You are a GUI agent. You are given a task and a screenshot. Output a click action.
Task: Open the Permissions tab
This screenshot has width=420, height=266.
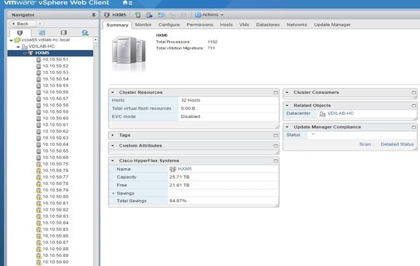tap(200, 25)
